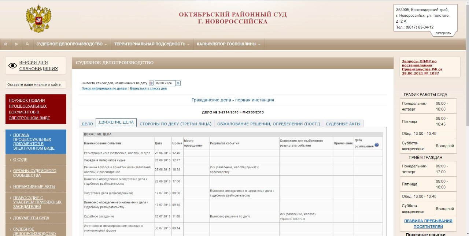Open the calendar date picker icon
The image size is (469, 236).
(151, 83)
